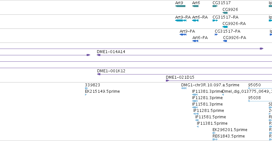
Task: Click the CG9926-RA transcript glyph
Action: [225, 27]
